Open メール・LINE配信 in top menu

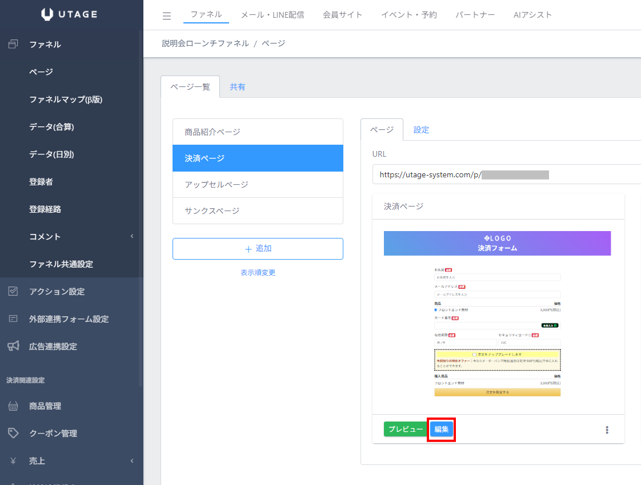(x=273, y=15)
